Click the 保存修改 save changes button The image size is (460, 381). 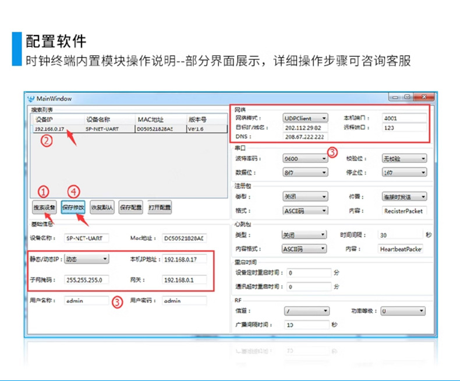tap(73, 208)
